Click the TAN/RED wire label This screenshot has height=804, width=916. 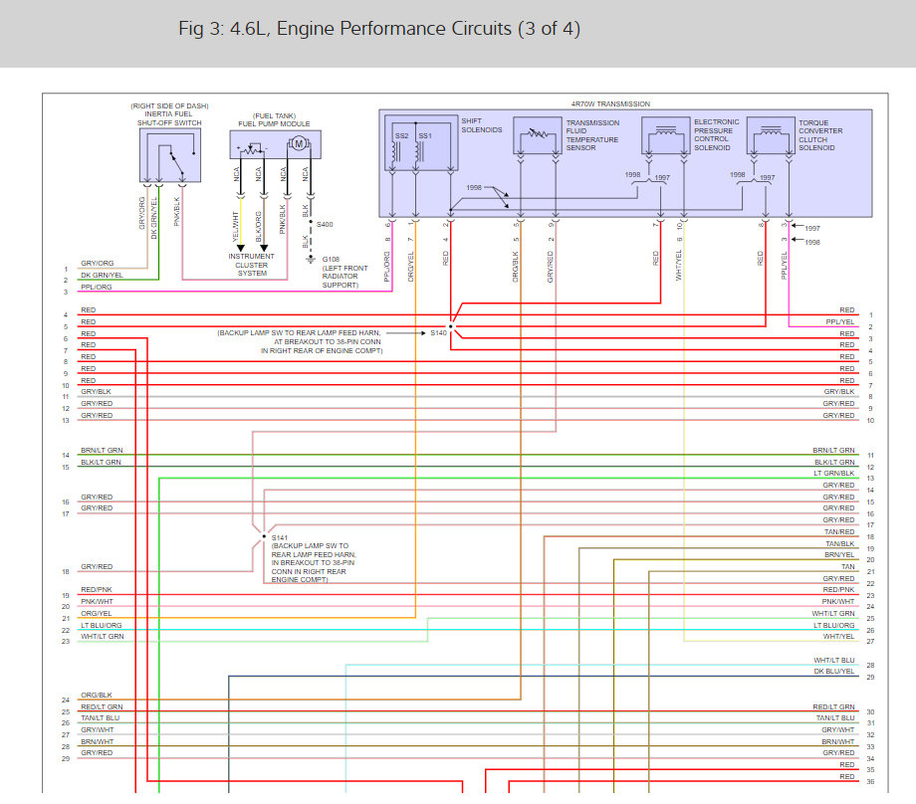coord(839,532)
